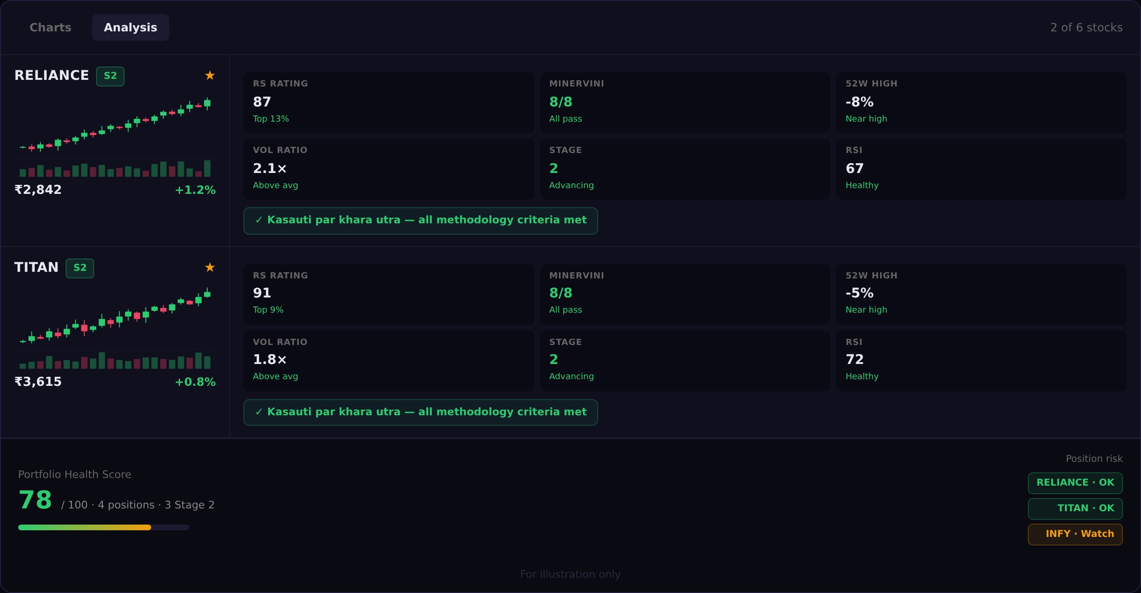Toggle the TITAN favorite star
Screen dimensions: 1141x593
point(210,268)
